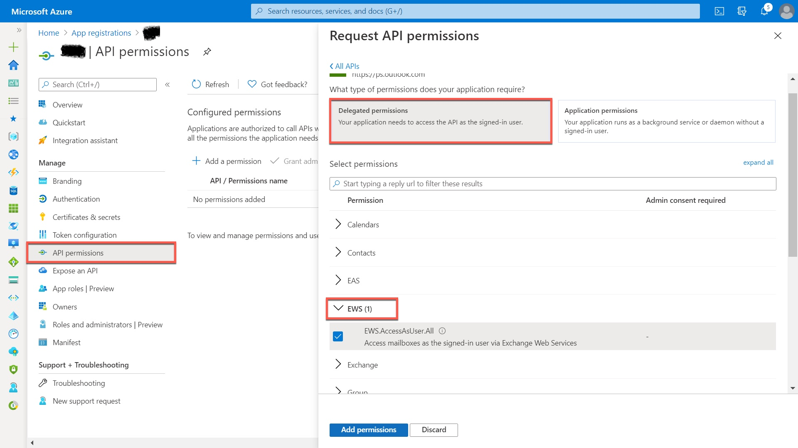Click Home icon in left sidebar
This screenshot has height=448, width=798.
13,65
